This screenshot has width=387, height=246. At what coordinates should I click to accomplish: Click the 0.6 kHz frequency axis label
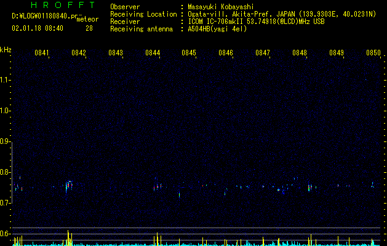coord(5,234)
